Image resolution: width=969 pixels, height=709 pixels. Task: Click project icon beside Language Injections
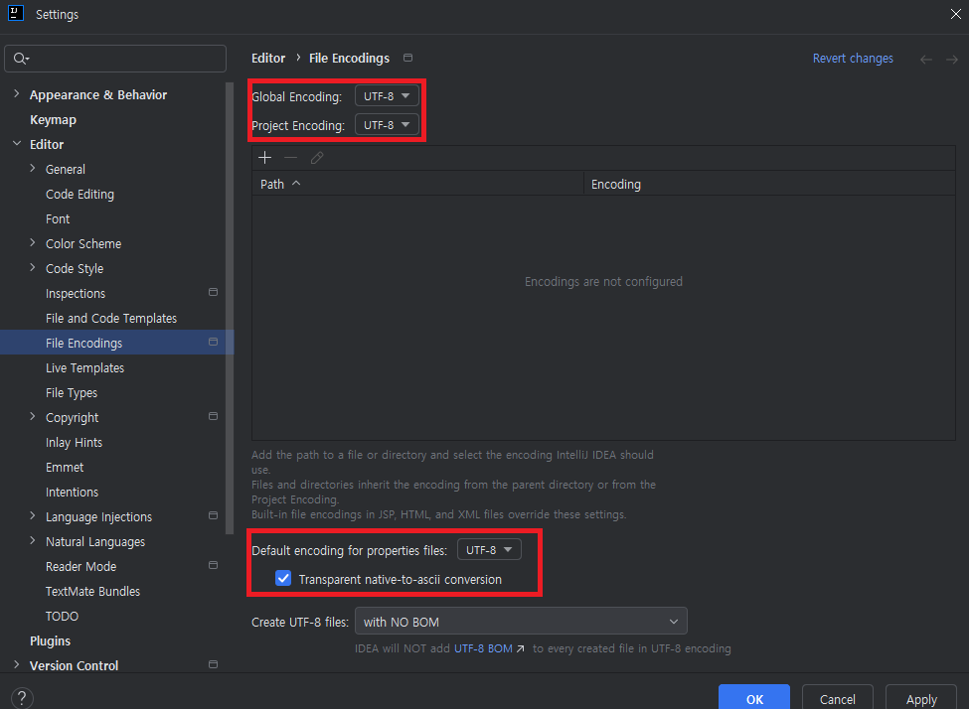pos(214,515)
